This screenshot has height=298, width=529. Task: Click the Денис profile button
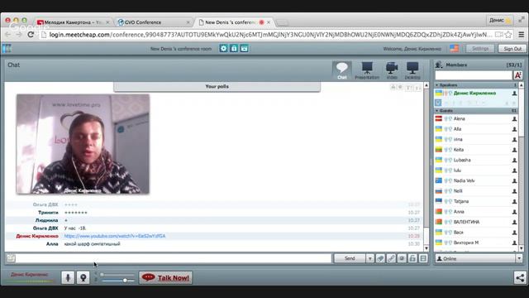click(x=499, y=20)
